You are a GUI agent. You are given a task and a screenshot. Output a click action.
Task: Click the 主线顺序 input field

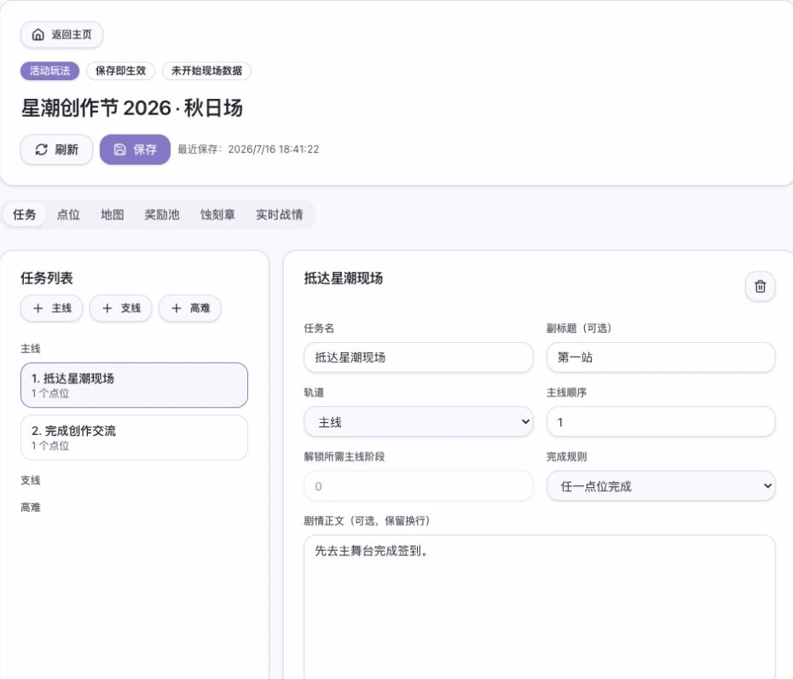(661, 422)
